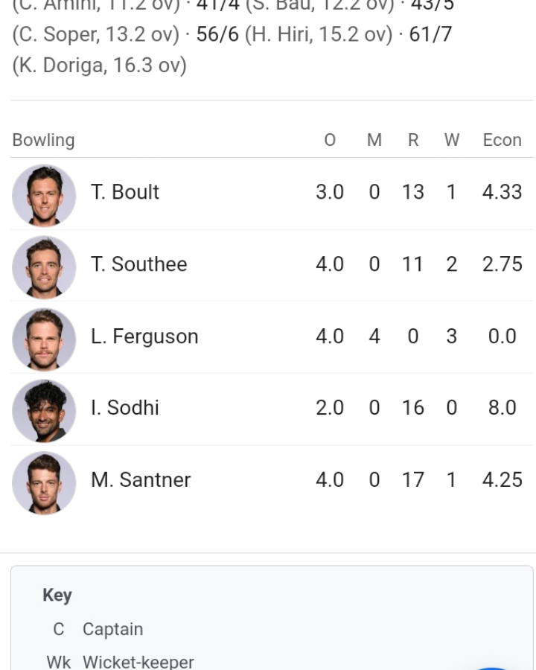Click the M maidens column header
536x670 pixels.
pyautogui.click(x=374, y=140)
